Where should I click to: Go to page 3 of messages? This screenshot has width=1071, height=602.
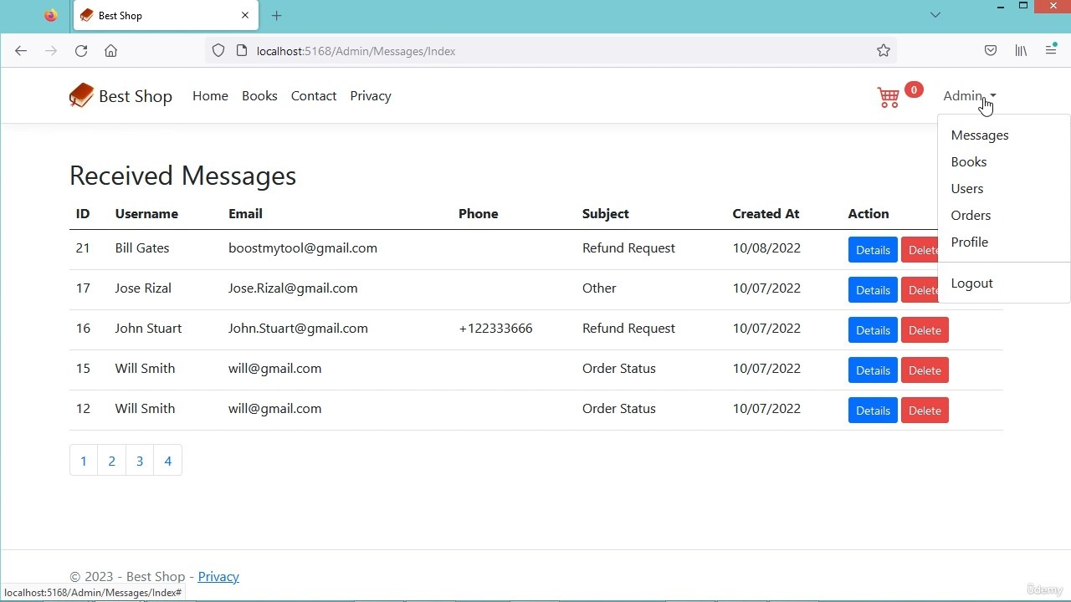(140, 461)
